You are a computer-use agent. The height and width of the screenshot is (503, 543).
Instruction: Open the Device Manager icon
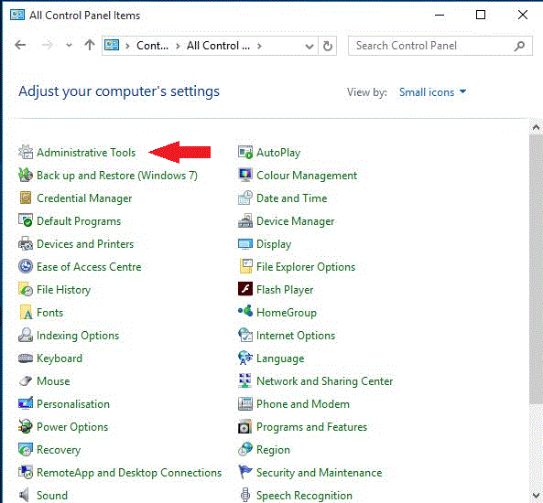[x=245, y=220]
